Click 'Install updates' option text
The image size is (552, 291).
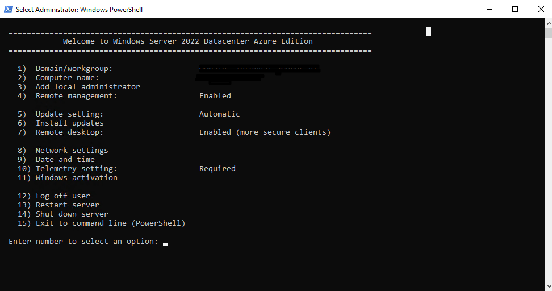click(x=70, y=123)
